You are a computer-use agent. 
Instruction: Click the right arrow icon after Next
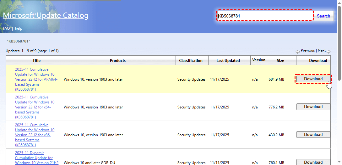pos(328,51)
